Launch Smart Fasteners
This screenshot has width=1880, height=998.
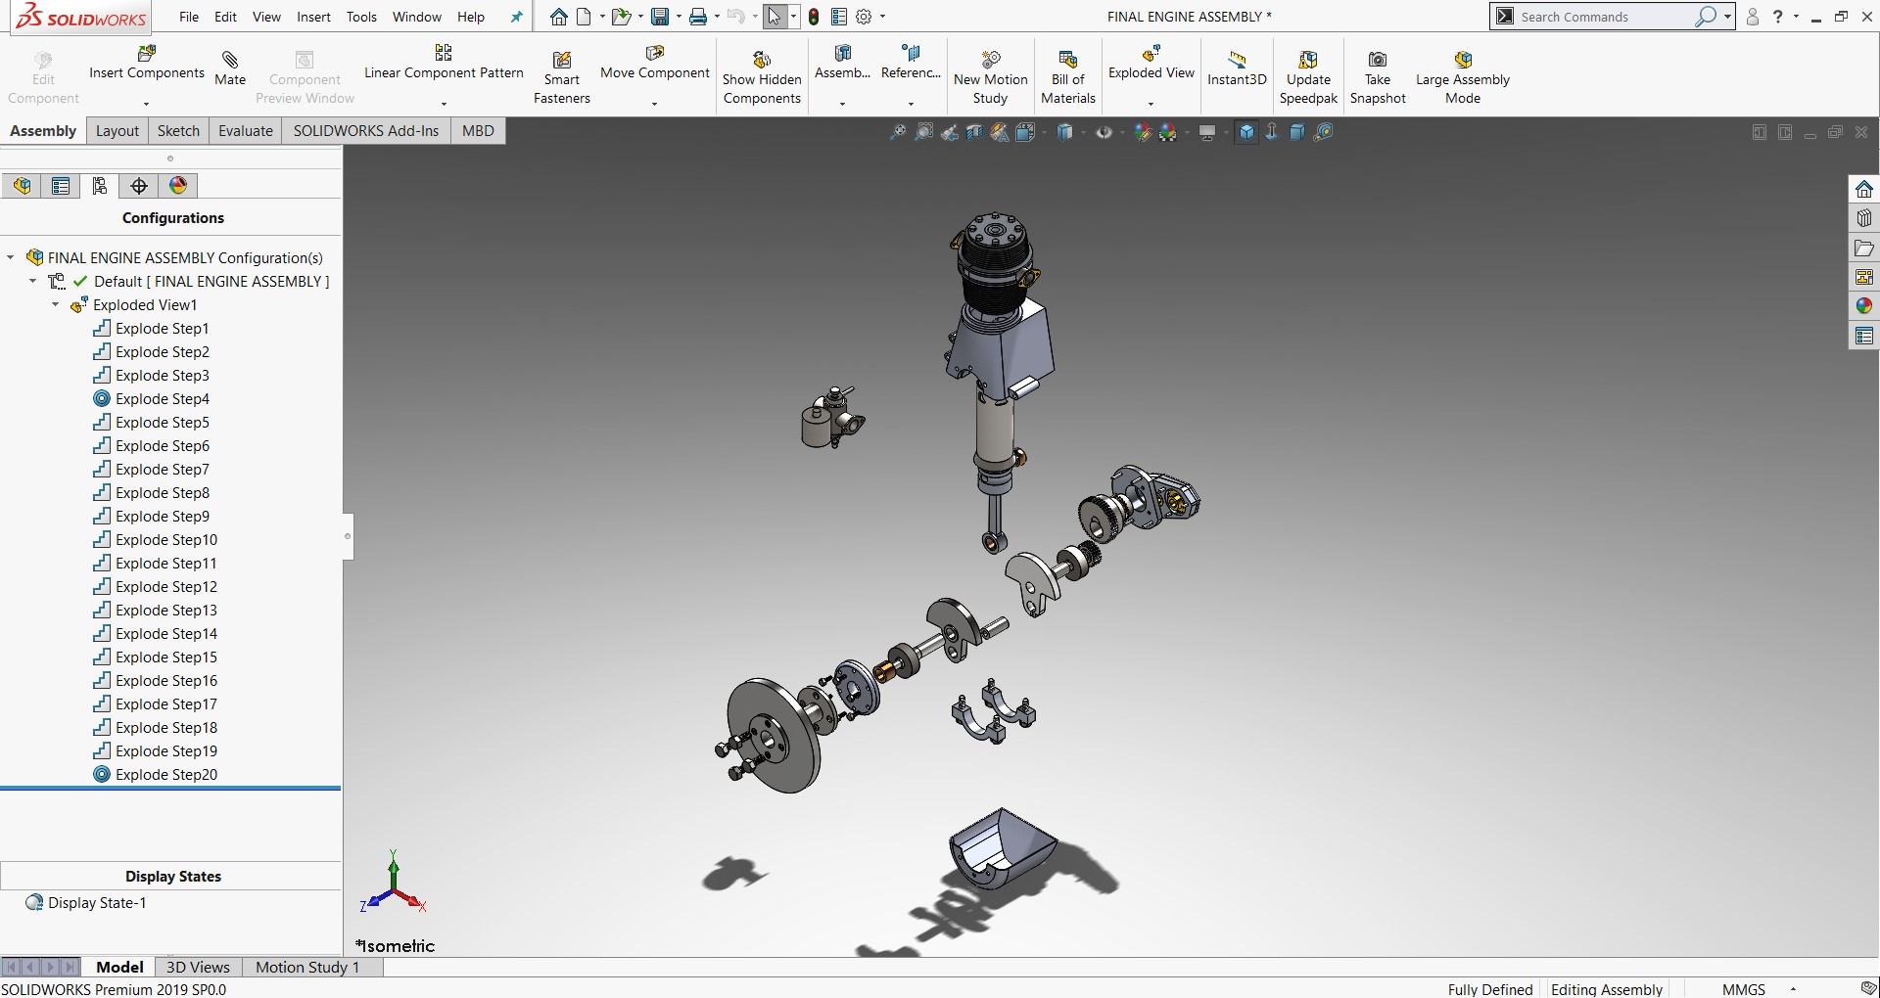point(562,77)
